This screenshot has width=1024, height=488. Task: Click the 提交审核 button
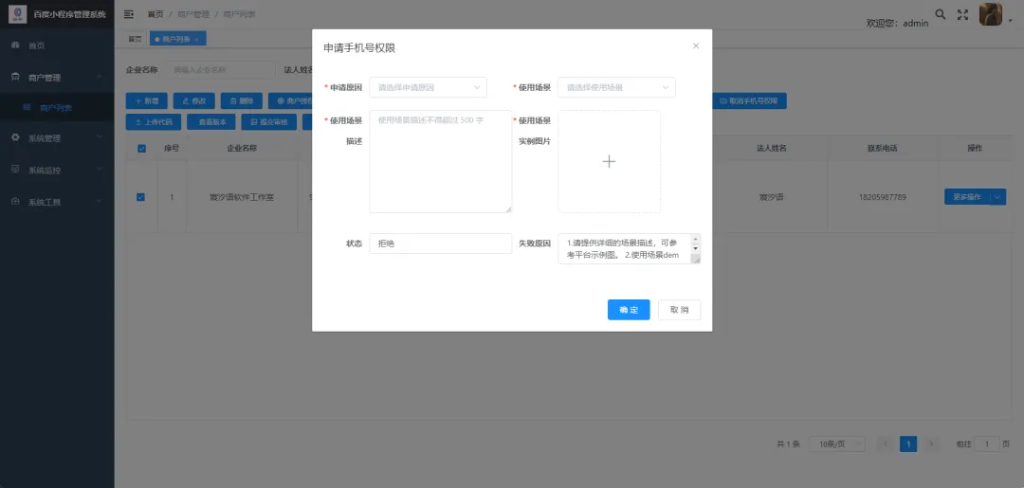(x=269, y=122)
